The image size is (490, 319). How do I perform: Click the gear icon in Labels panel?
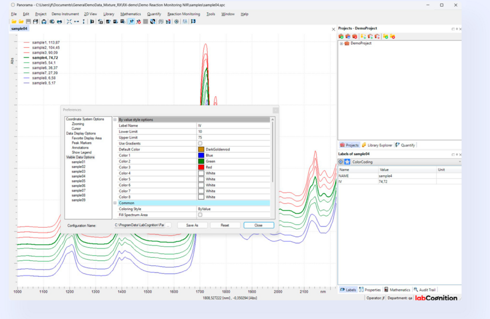click(341, 162)
